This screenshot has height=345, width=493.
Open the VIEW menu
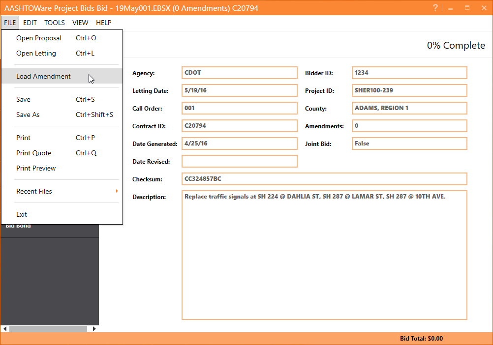click(80, 23)
